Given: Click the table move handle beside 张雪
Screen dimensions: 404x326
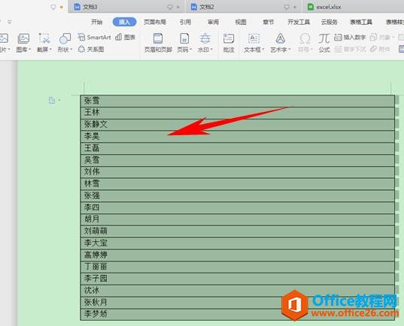Looking at the screenshot, I should 52,101.
